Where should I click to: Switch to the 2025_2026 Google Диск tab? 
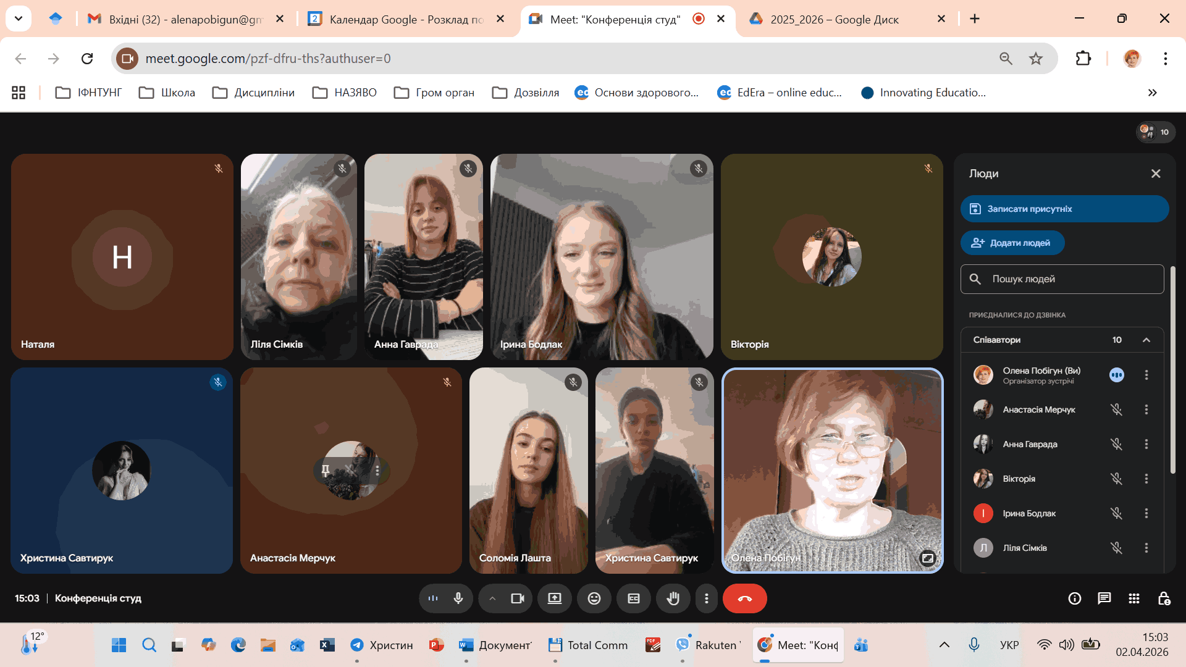pyautogui.click(x=834, y=19)
